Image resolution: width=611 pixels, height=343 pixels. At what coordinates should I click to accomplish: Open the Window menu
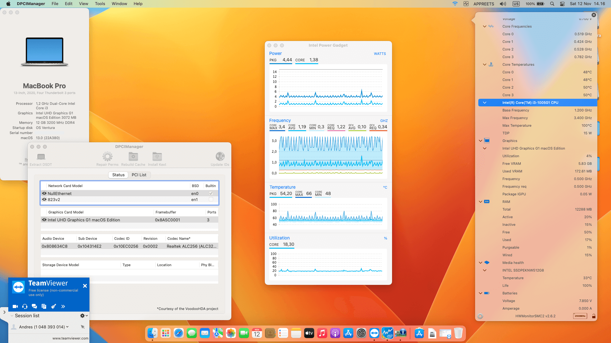tap(119, 4)
